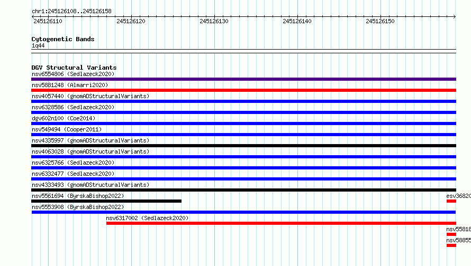The height and width of the screenshot is (266, 471).
Task: Open nsv5553908 (ByrskaBishop2022) label
Action: click(x=78, y=207)
